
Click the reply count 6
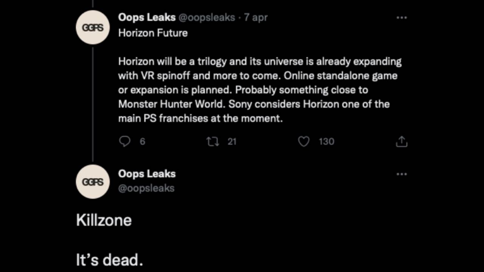[143, 141]
